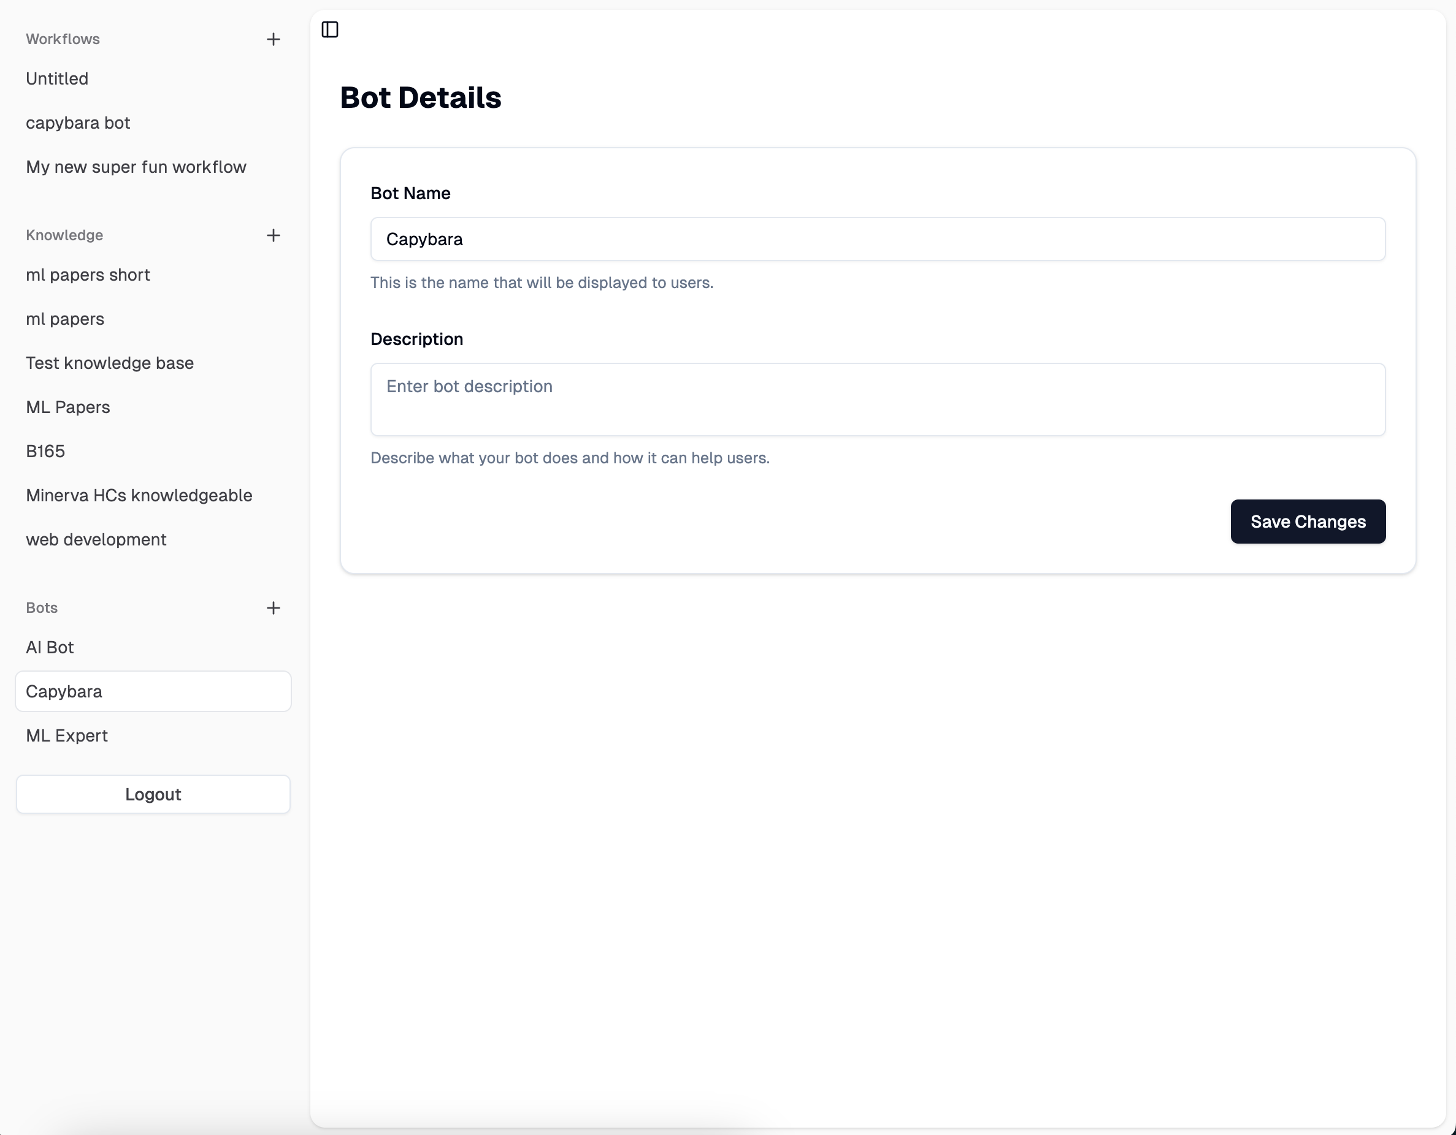Select My new super fun workflow

click(x=136, y=167)
